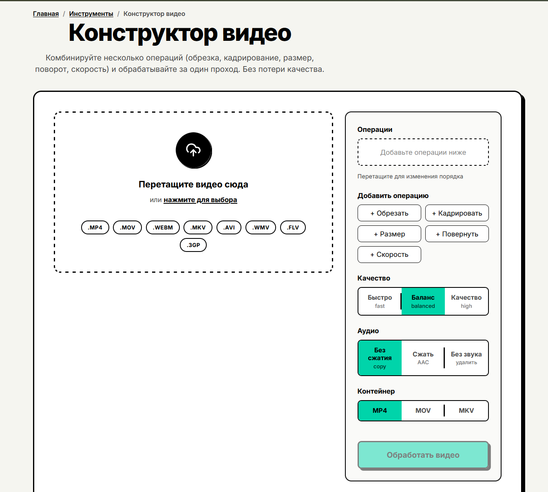548x492 pixels.
Task: Choose MP4 container format
Action: click(380, 411)
